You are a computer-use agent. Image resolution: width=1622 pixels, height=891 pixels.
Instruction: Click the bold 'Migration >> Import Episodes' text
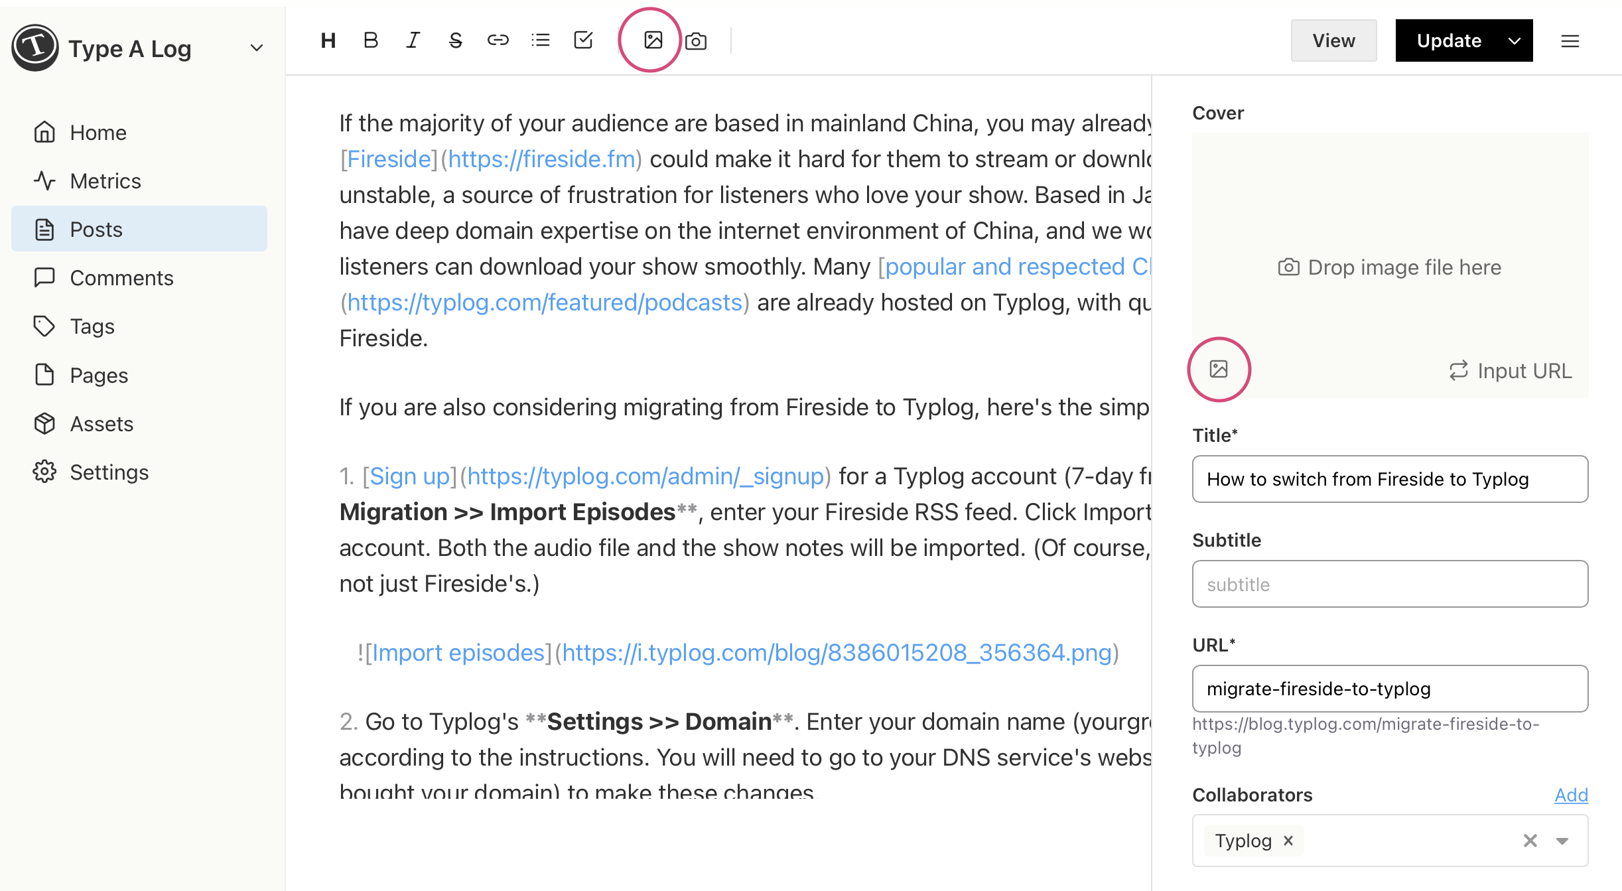click(x=507, y=512)
